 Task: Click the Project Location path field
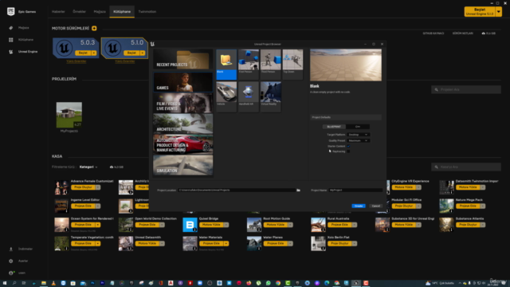point(237,190)
